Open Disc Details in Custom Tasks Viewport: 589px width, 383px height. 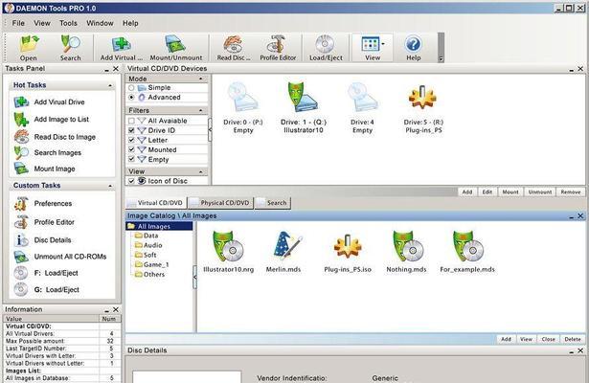pyautogui.click(x=42, y=240)
